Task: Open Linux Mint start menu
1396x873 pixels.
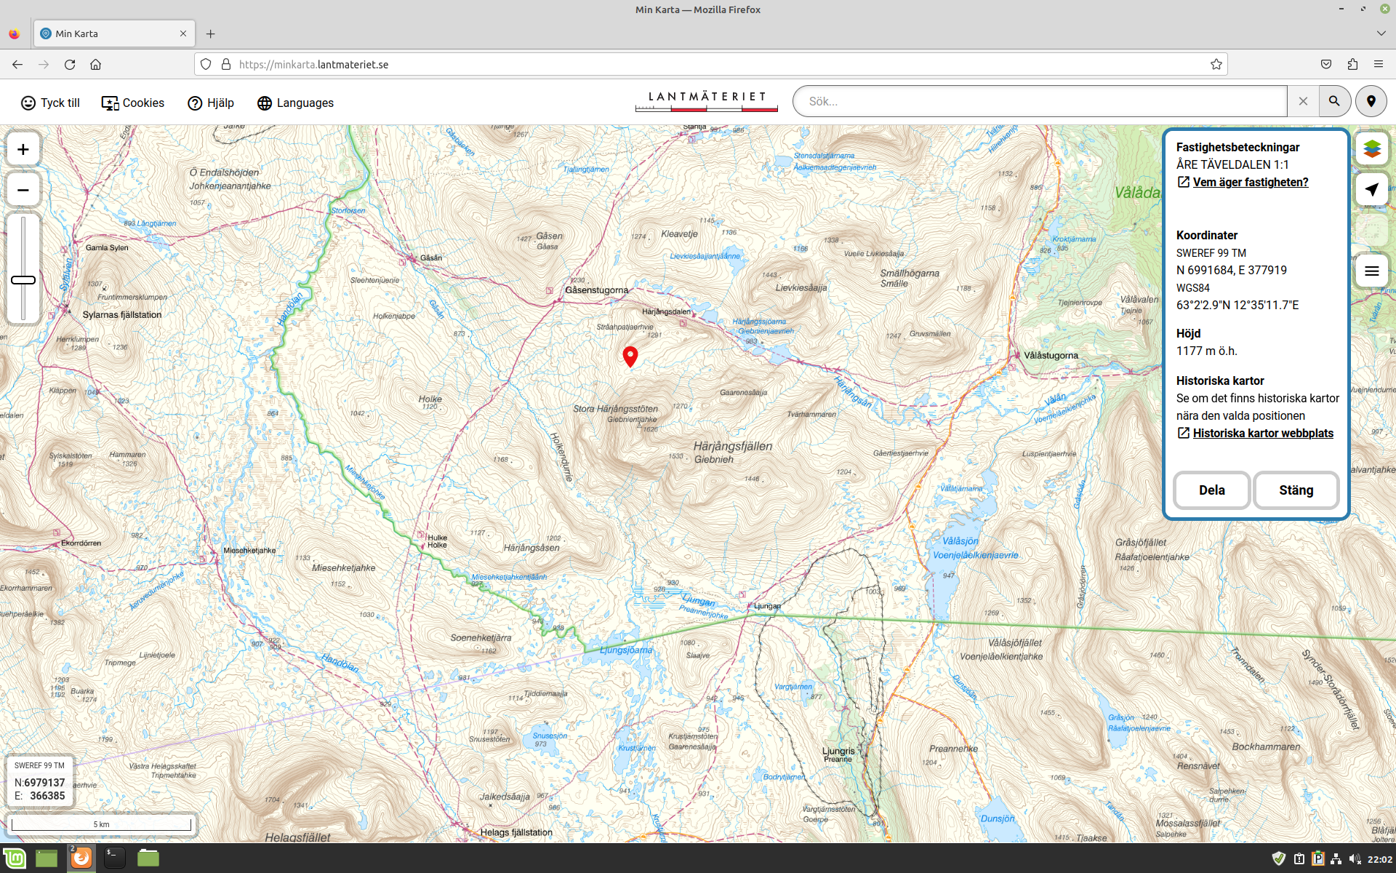Action: 14,858
